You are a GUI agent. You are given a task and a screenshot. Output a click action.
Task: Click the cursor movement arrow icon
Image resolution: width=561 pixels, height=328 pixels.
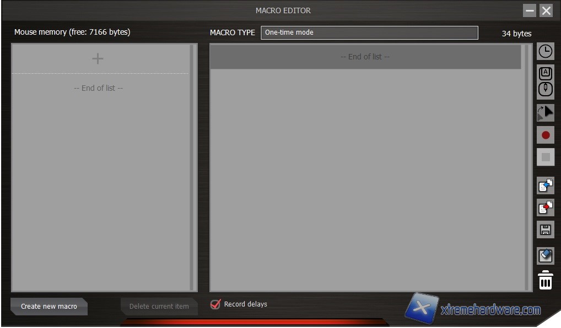tap(545, 113)
